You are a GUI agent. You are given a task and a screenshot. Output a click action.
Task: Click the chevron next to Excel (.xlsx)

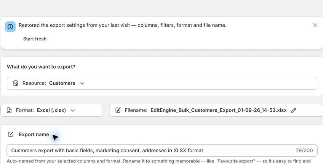[x=73, y=110]
